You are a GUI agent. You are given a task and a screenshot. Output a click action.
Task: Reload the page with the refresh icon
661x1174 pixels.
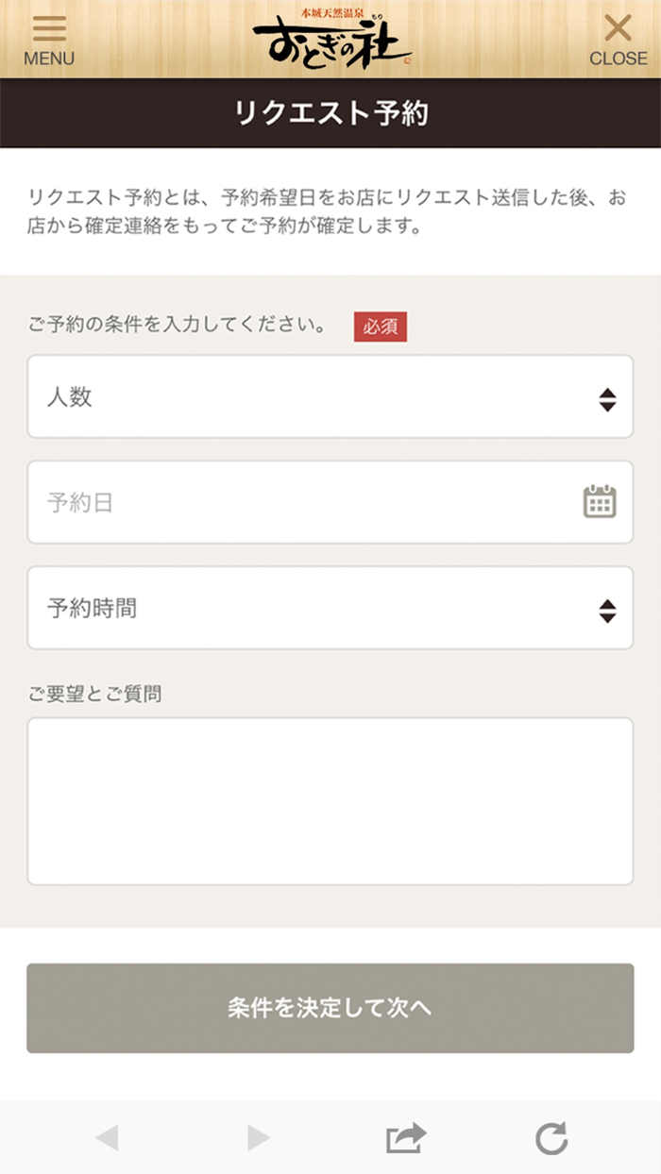[552, 1139]
